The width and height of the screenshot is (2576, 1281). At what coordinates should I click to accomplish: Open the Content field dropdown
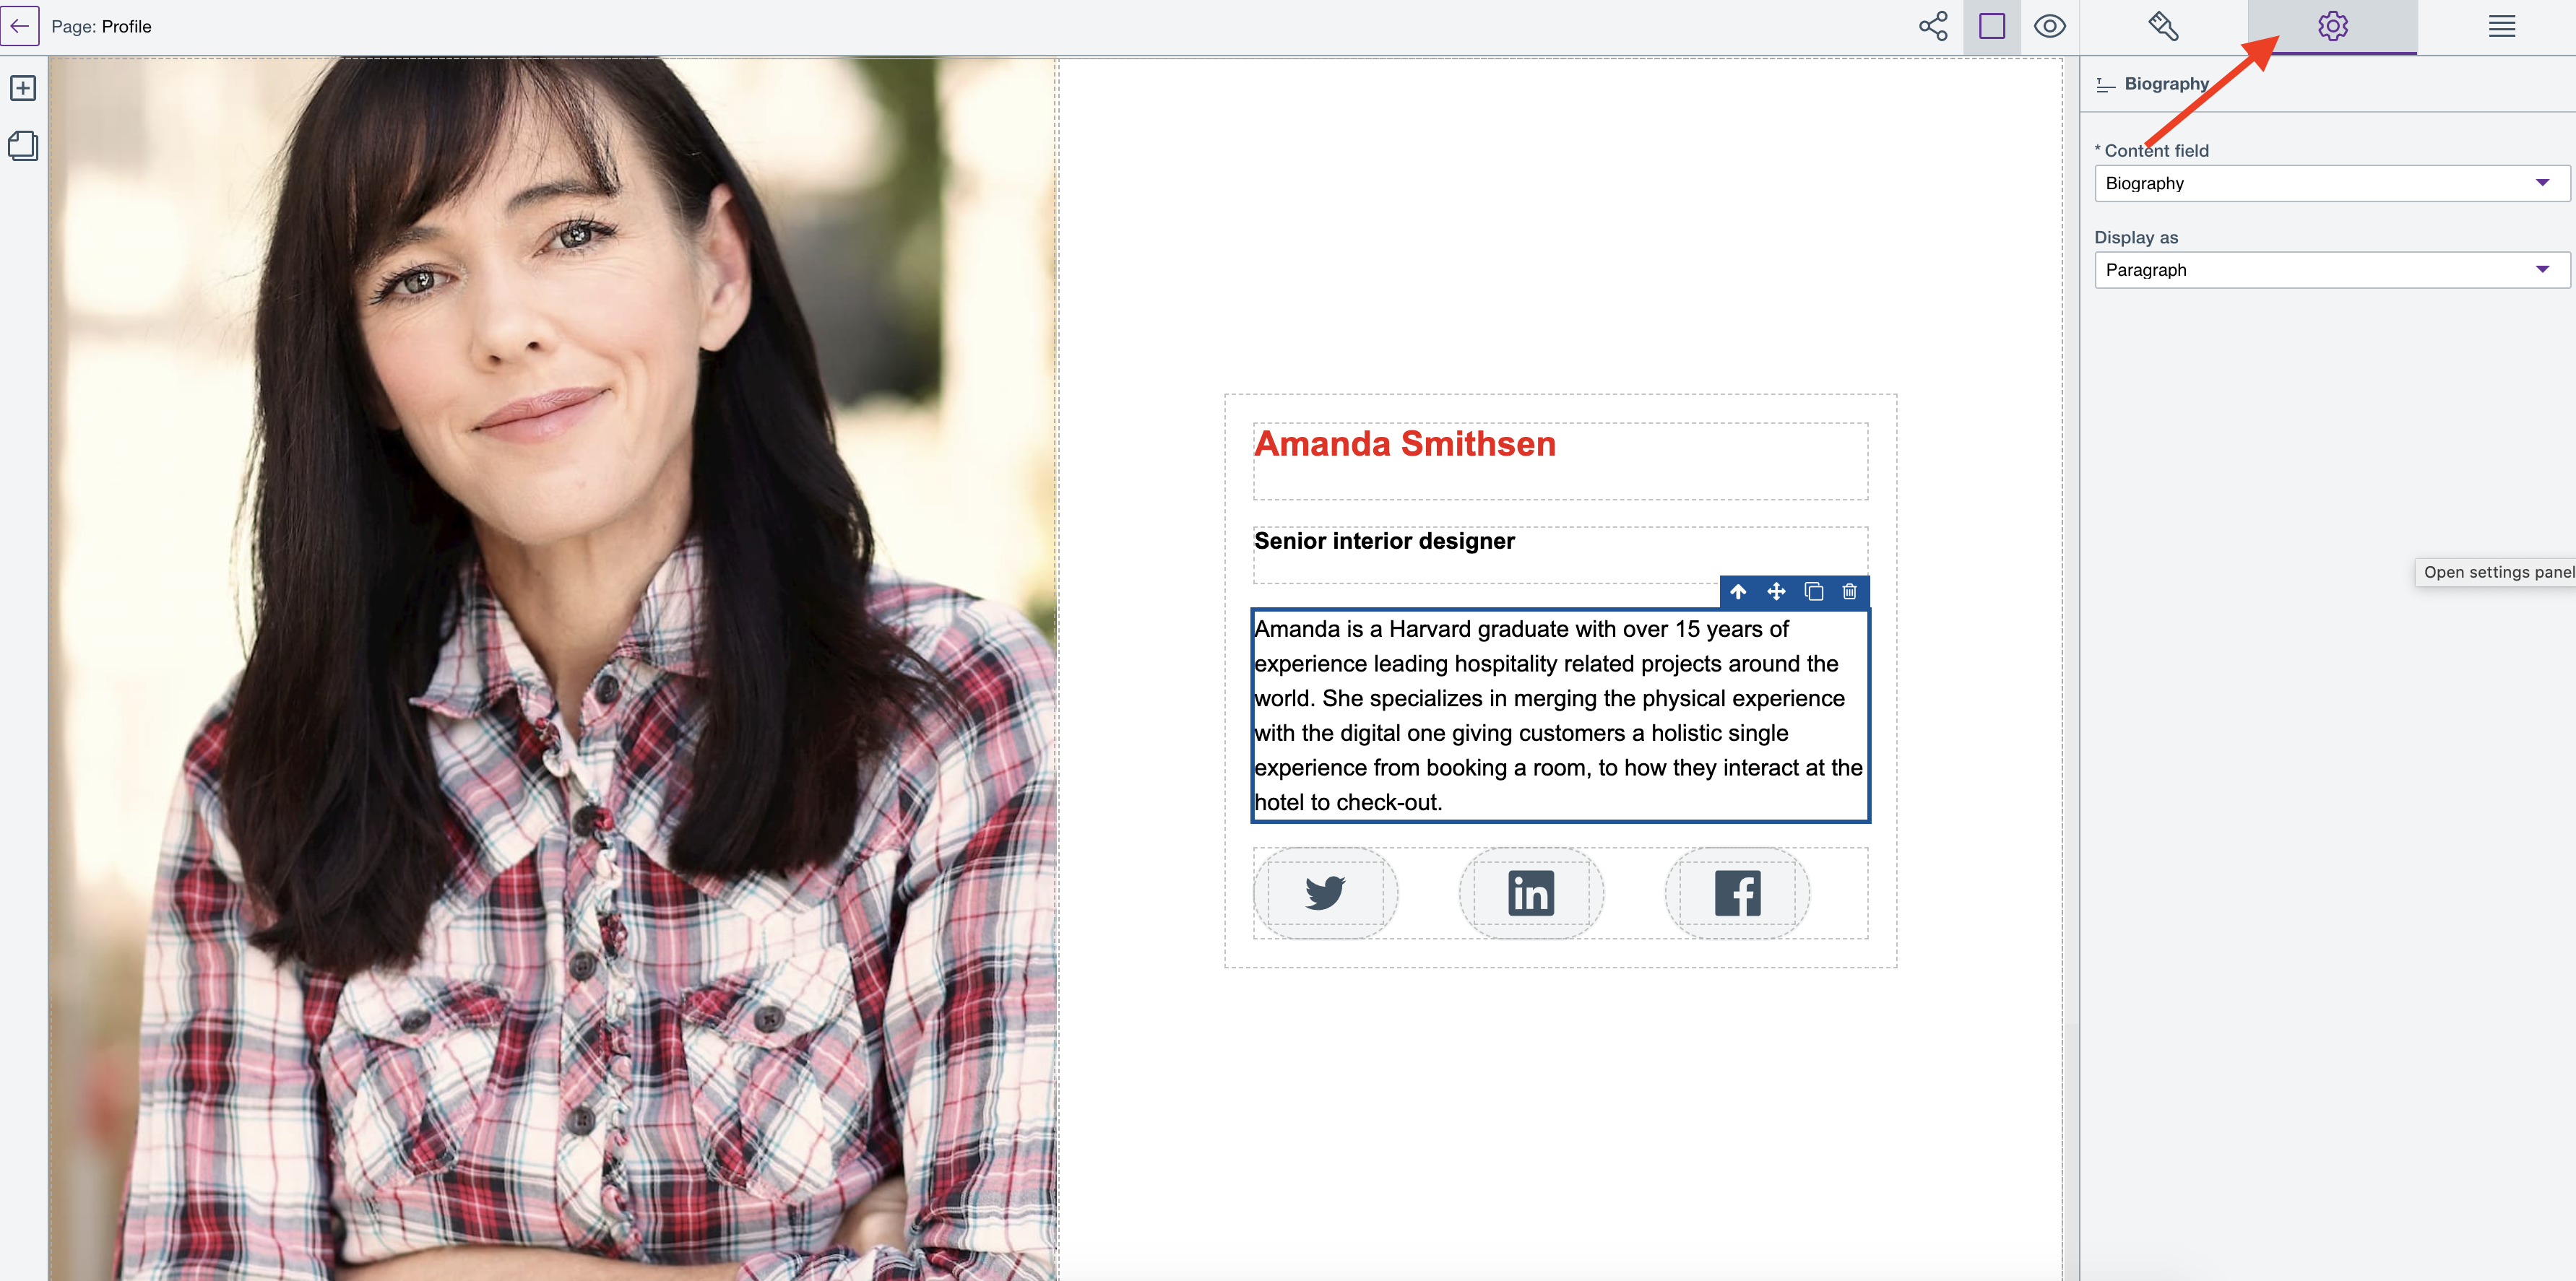pyautogui.click(x=2330, y=183)
